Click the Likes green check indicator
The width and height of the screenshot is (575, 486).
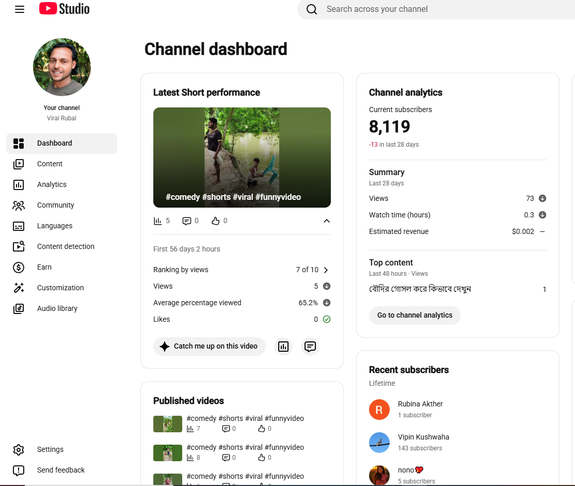click(327, 319)
